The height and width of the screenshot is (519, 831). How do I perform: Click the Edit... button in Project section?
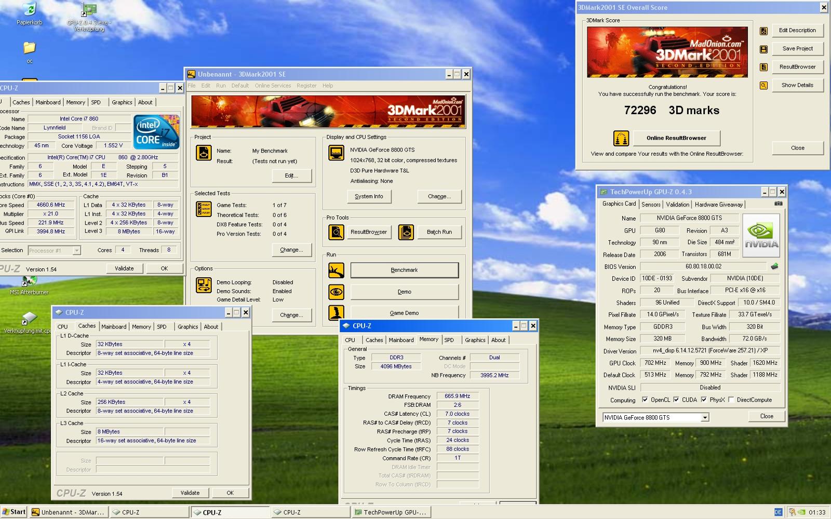point(291,176)
